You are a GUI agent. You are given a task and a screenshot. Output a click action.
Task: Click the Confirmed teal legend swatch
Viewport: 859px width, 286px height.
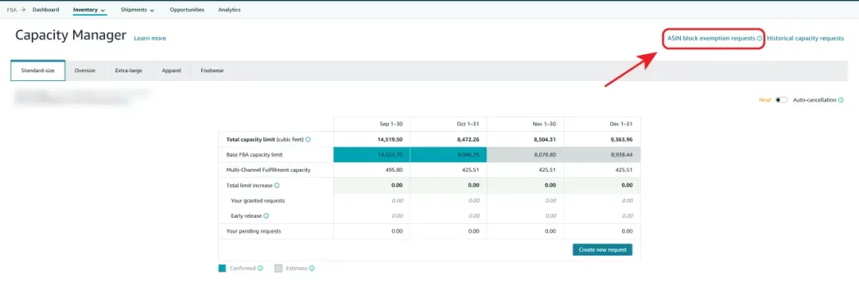(222, 268)
